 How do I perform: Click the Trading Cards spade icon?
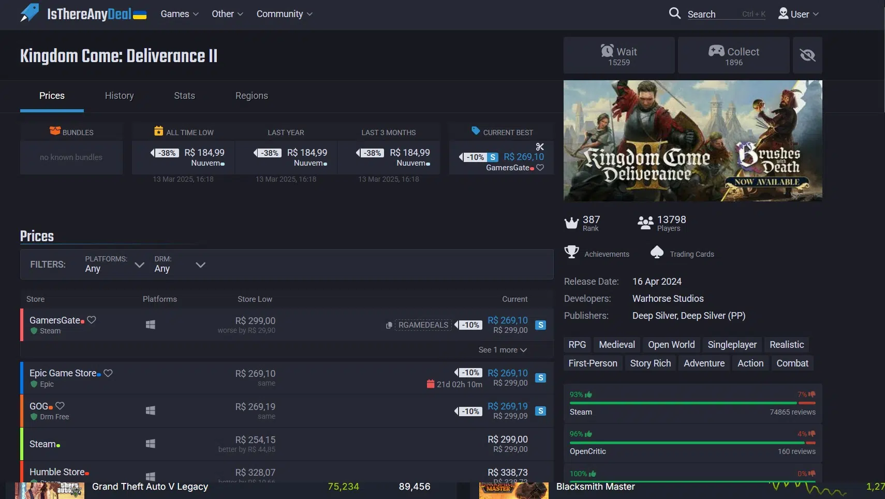(657, 252)
